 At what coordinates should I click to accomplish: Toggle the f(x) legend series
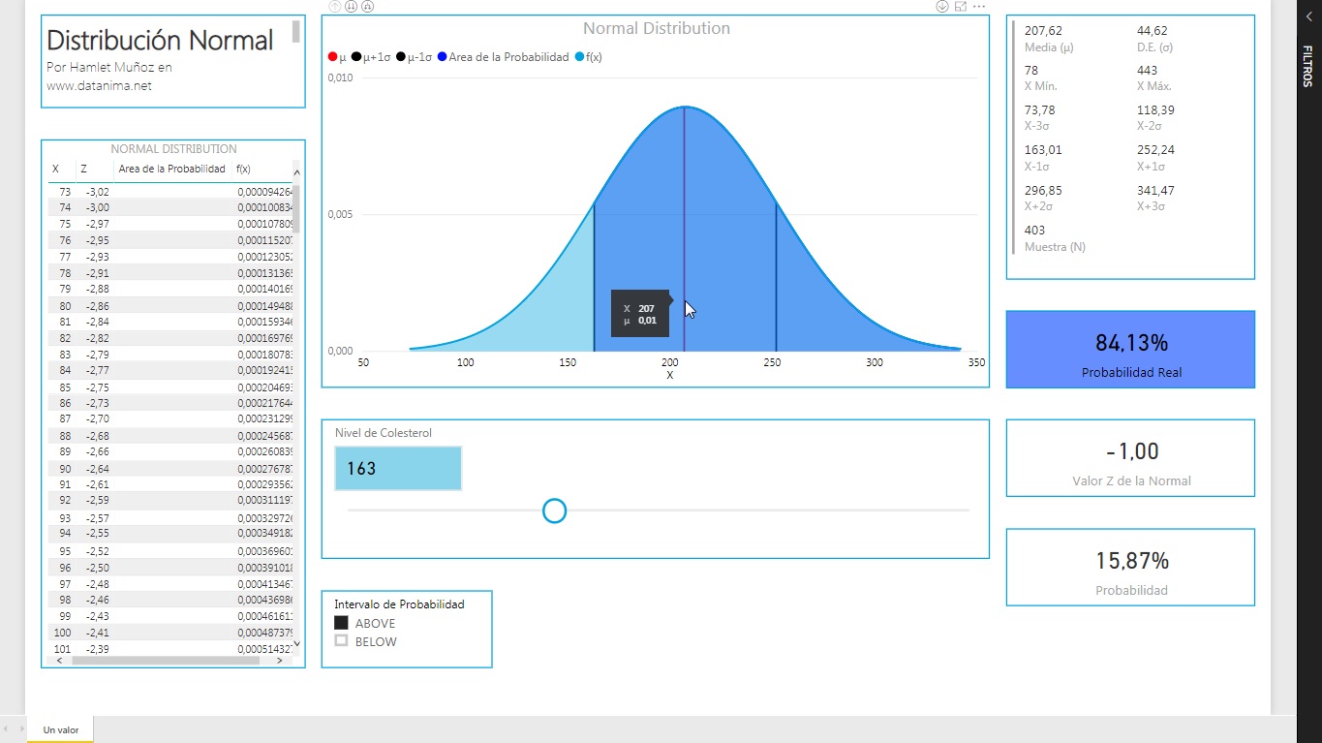tap(589, 57)
